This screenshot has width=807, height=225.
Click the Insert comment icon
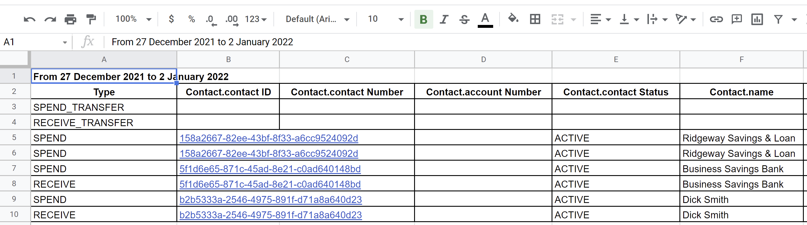click(736, 19)
